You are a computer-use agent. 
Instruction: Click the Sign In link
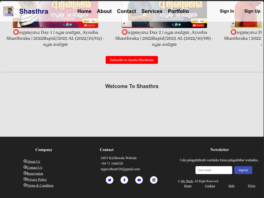(x=227, y=11)
